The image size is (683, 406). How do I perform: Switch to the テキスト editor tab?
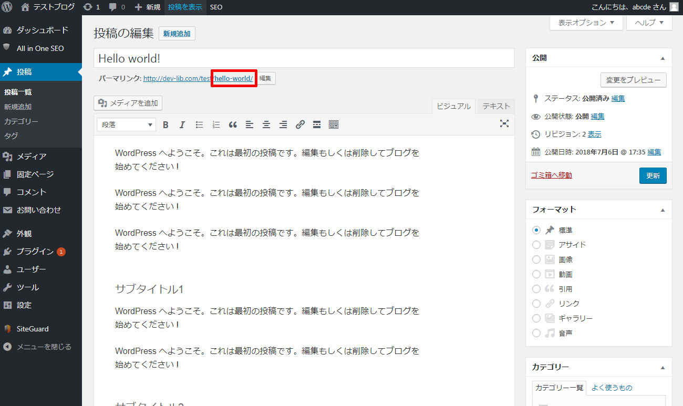pos(496,106)
